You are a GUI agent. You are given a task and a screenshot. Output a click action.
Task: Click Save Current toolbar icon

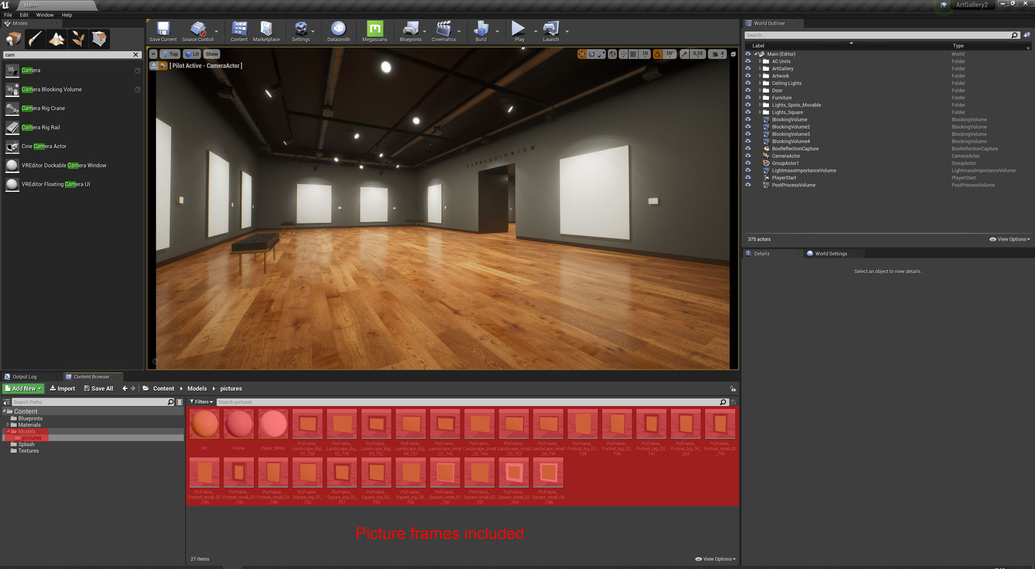click(163, 32)
